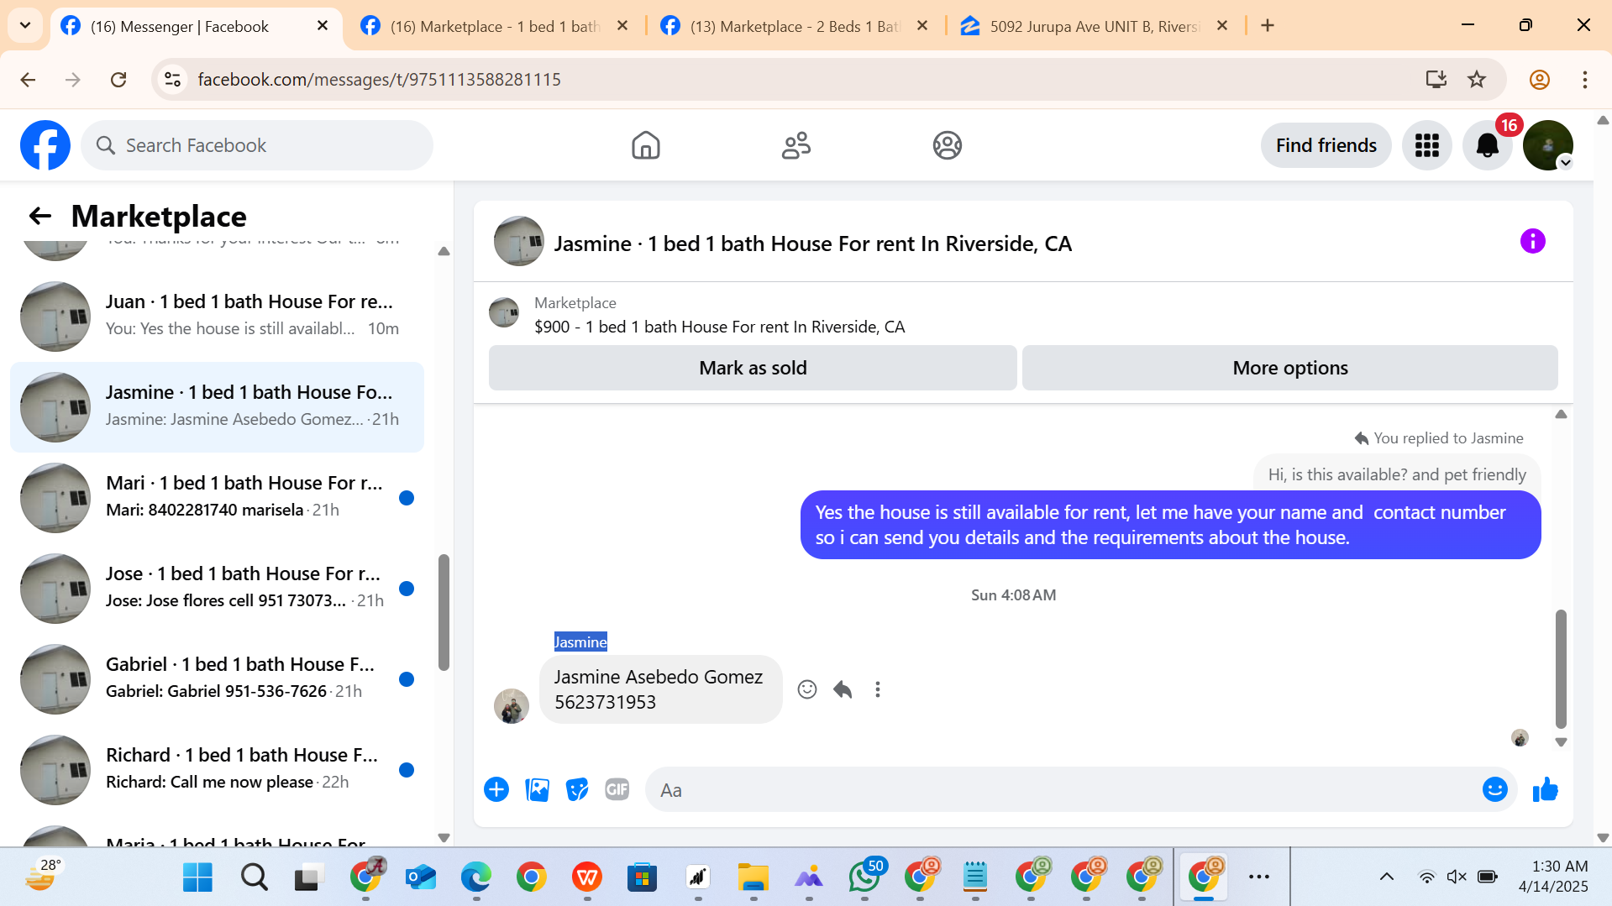
Task: Send a thumbs-up like
Action: pyautogui.click(x=1545, y=789)
